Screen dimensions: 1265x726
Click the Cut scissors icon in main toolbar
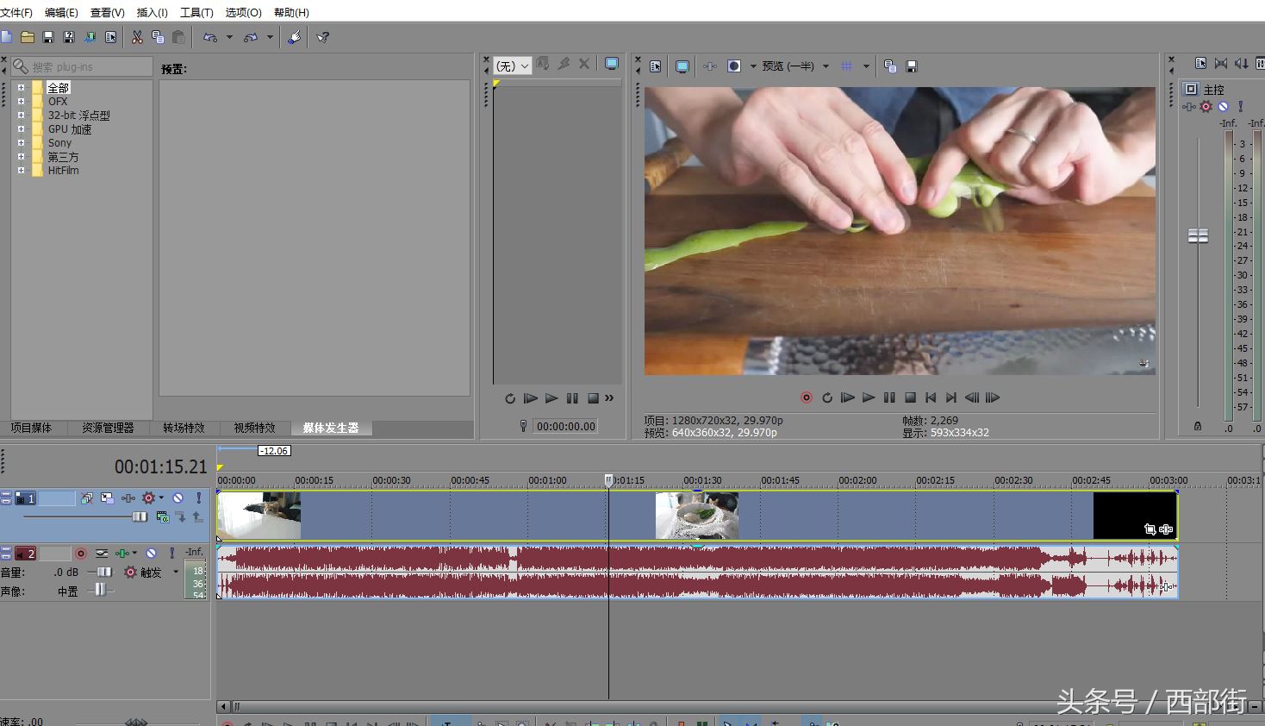point(137,37)
